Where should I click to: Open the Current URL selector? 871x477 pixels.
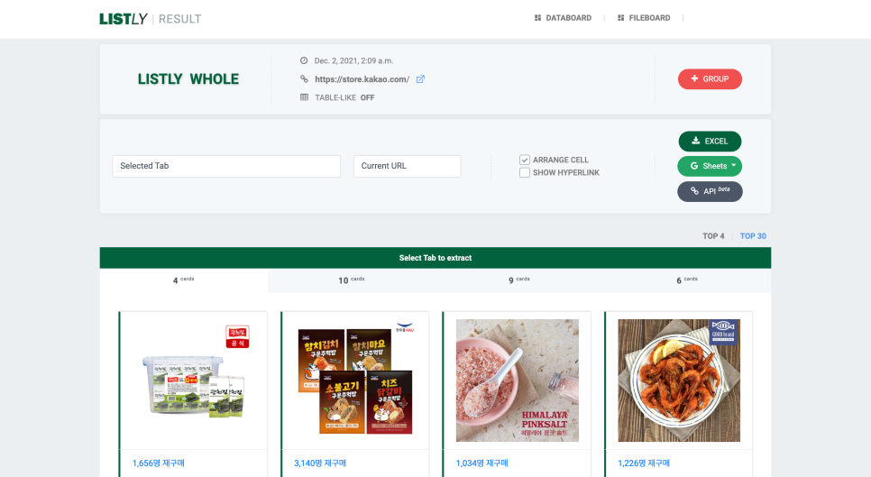click(x=407, y=166)
